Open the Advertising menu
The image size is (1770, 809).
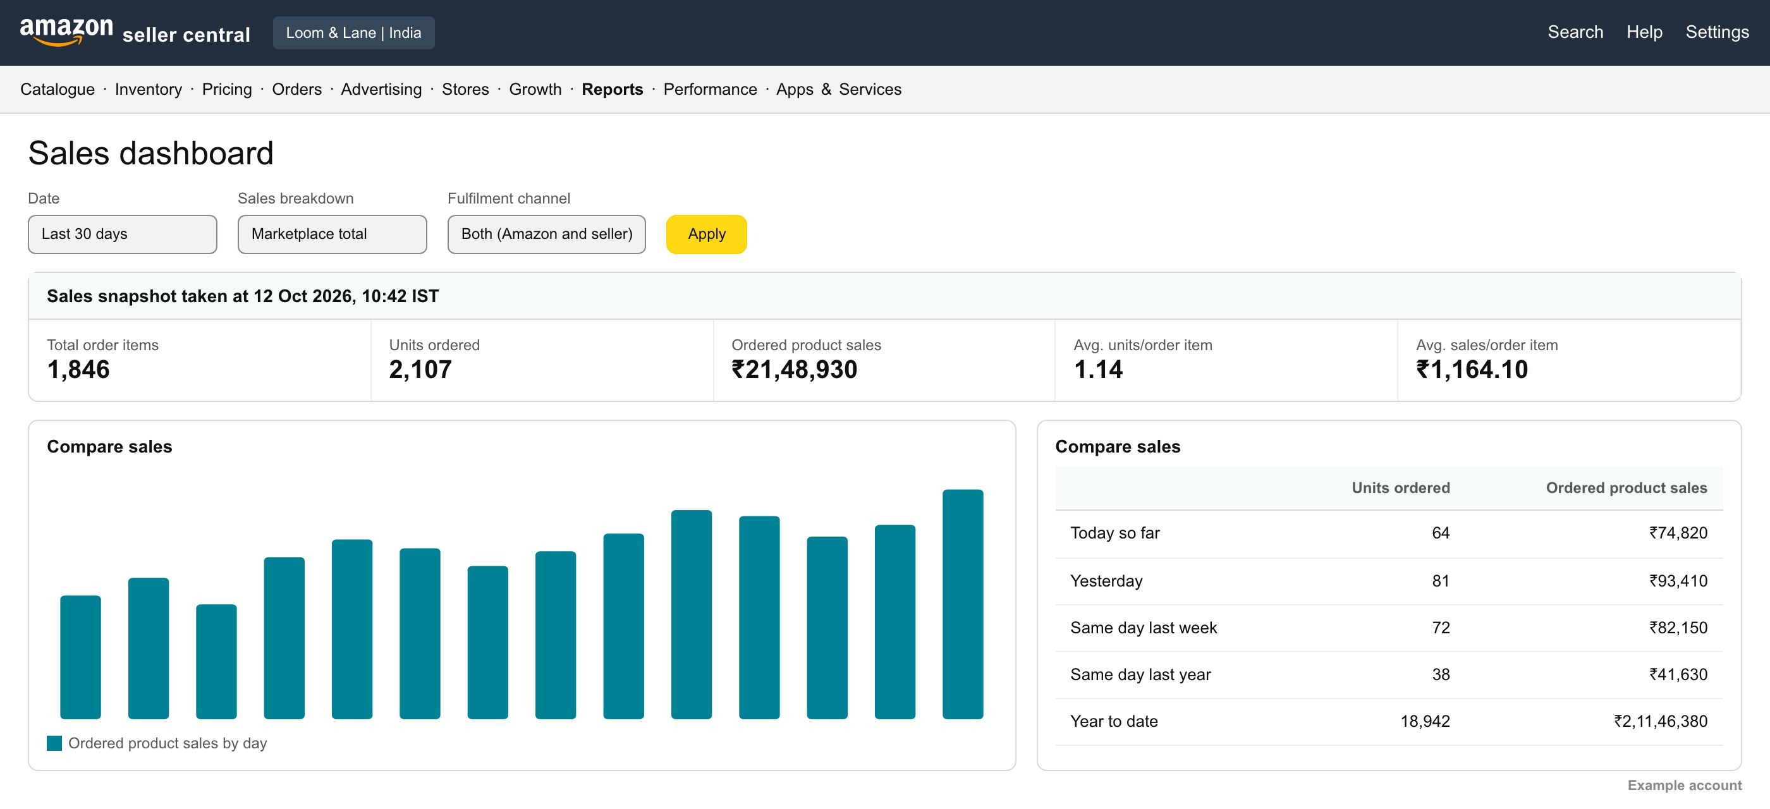(x=381, y=89)
